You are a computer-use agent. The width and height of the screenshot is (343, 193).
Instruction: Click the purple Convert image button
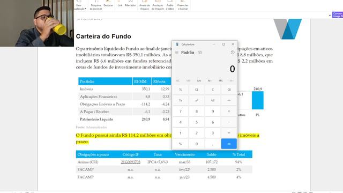(x=338, y=14)
